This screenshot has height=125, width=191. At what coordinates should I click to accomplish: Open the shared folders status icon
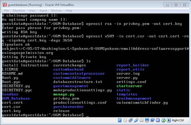(x=142, y=120)
